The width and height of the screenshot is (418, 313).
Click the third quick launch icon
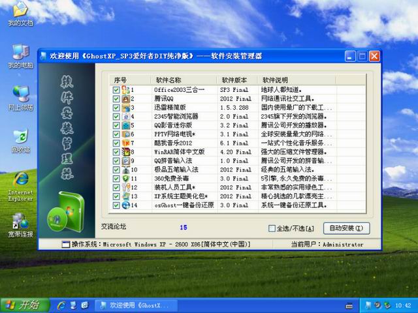point(85,305)
